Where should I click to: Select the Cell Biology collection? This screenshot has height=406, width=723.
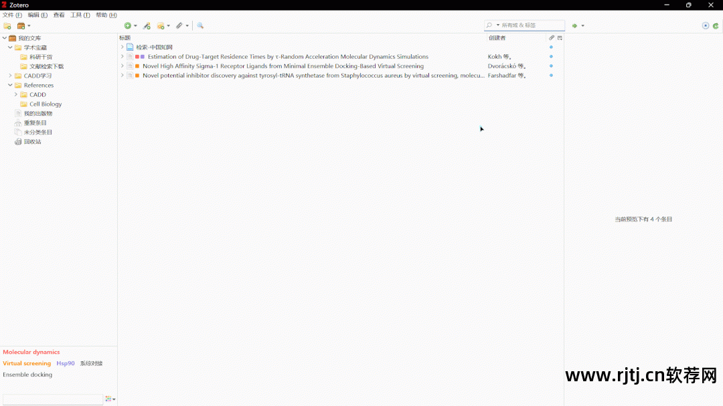(46, 104)
